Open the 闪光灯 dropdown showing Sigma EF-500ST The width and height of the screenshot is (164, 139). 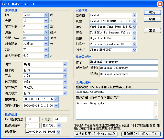[134, 50]
